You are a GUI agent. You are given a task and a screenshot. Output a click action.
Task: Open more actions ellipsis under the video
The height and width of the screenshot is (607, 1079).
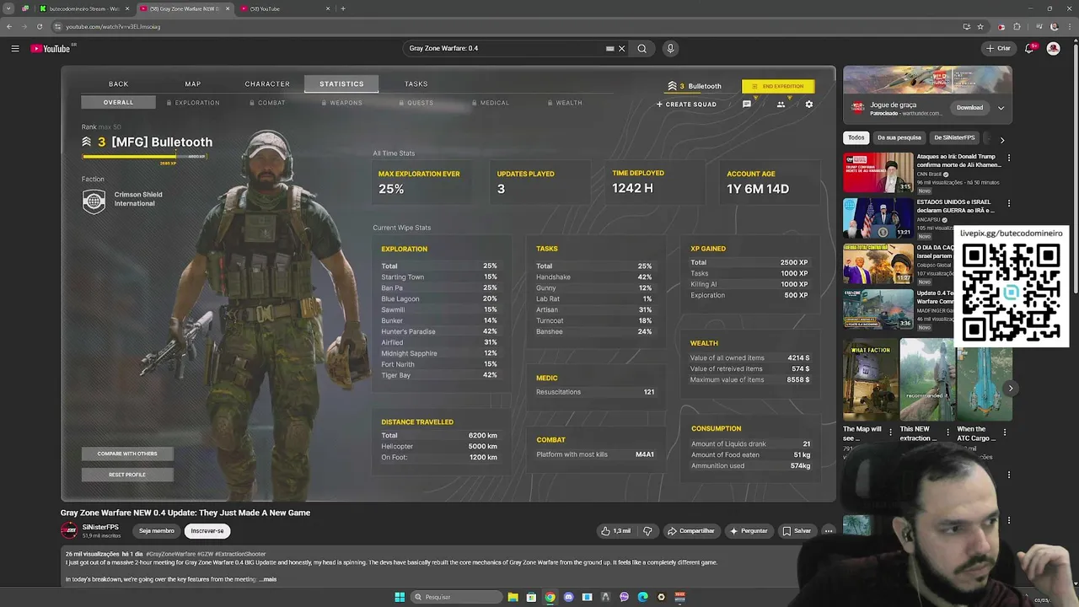829,531
